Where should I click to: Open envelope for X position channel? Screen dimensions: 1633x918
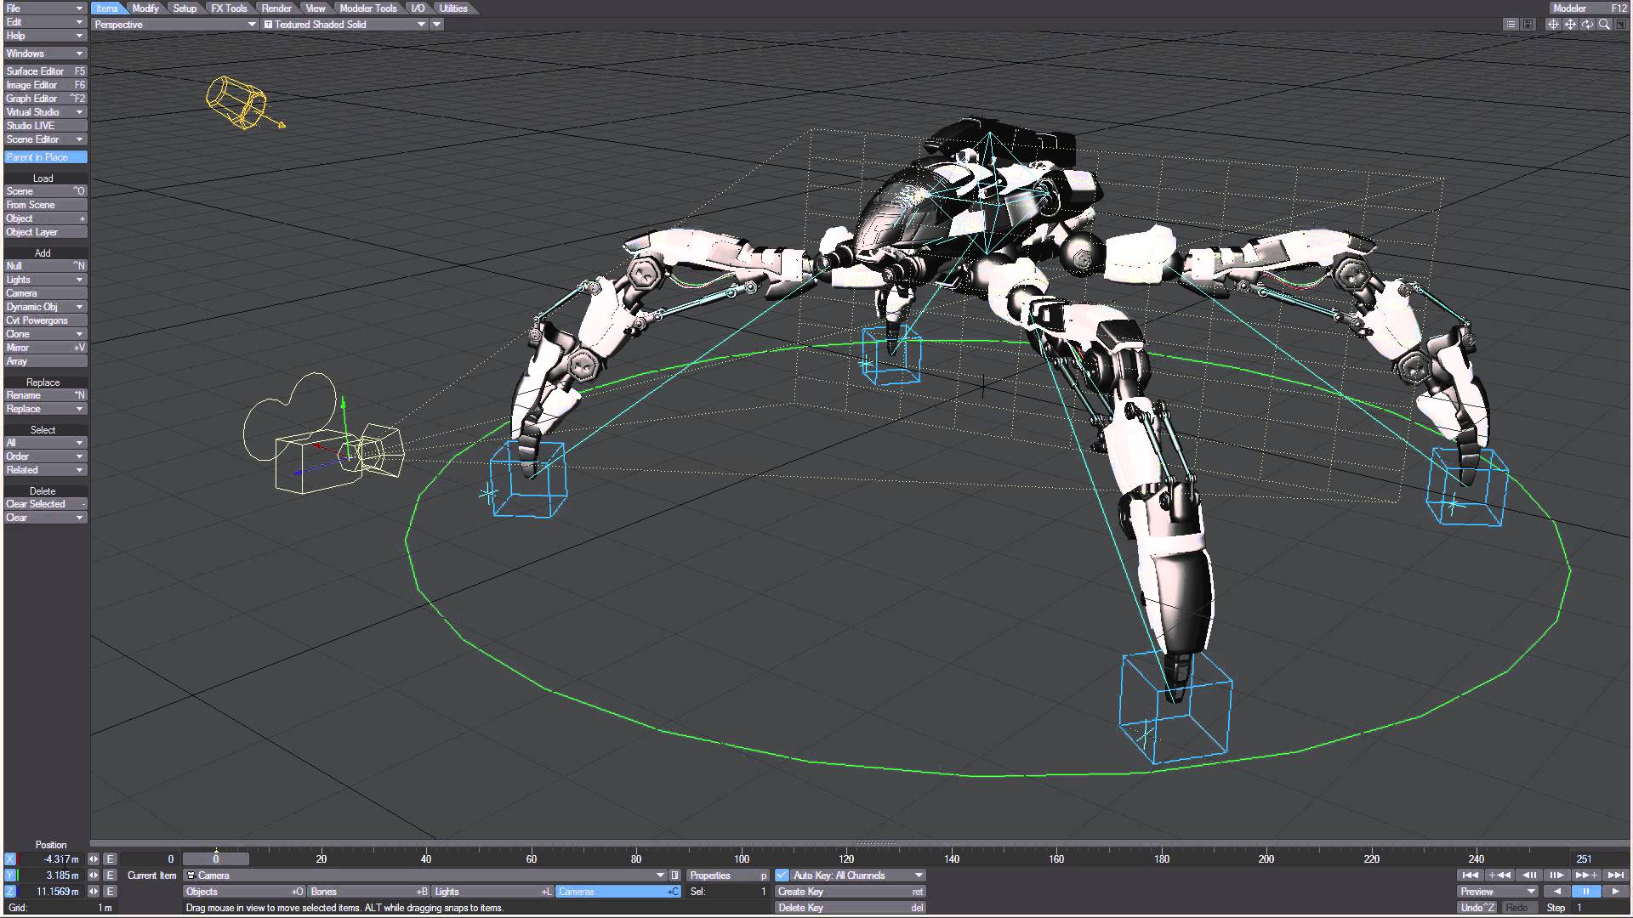point(110,859)
